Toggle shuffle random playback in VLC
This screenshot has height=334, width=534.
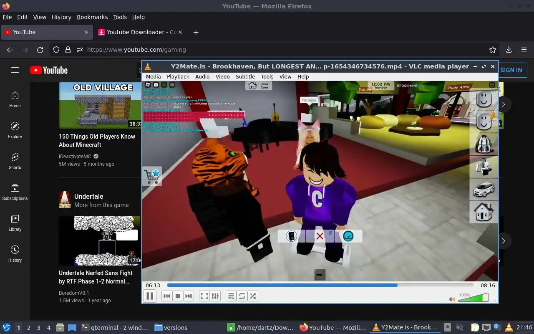click(253, 296)
